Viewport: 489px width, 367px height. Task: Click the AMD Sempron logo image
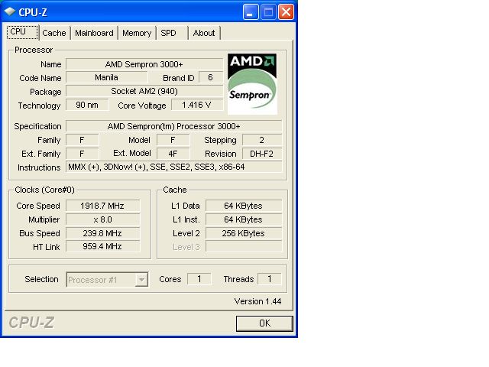coord(252,83)
